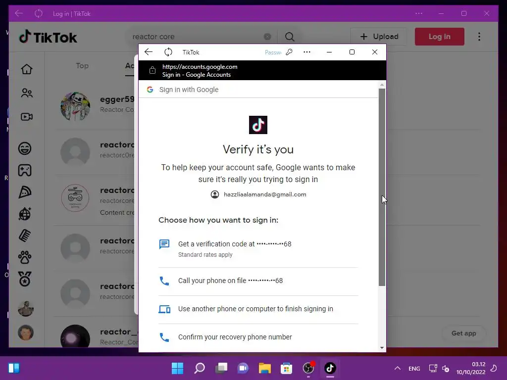Click the Standard rates apply text
Screen dimensions: 507x380
click(x=205, y=255)
